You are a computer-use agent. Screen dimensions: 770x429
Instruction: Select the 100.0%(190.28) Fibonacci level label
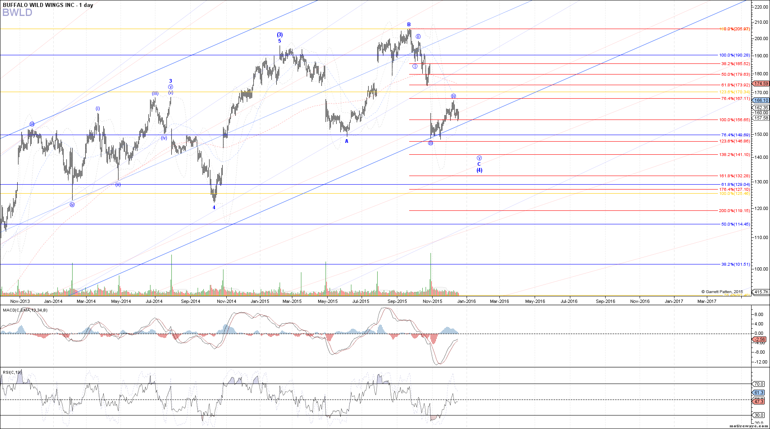click(734, 55)
